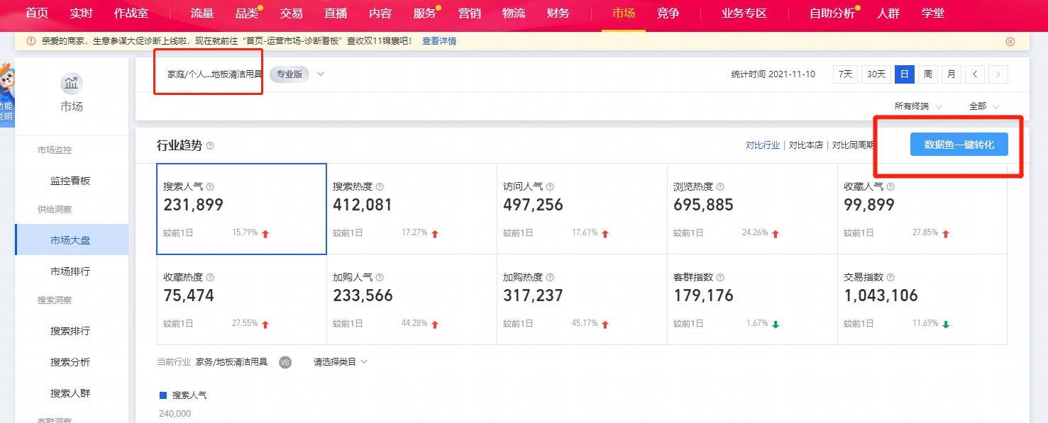
Task: Switch statistics period to 7天
Action: click(845, 74)
